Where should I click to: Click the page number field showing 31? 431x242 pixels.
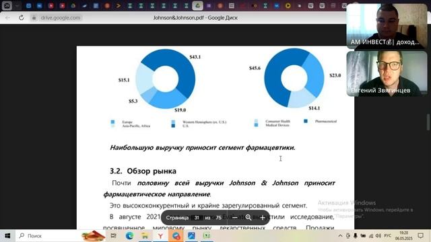(x=197, y=218)
